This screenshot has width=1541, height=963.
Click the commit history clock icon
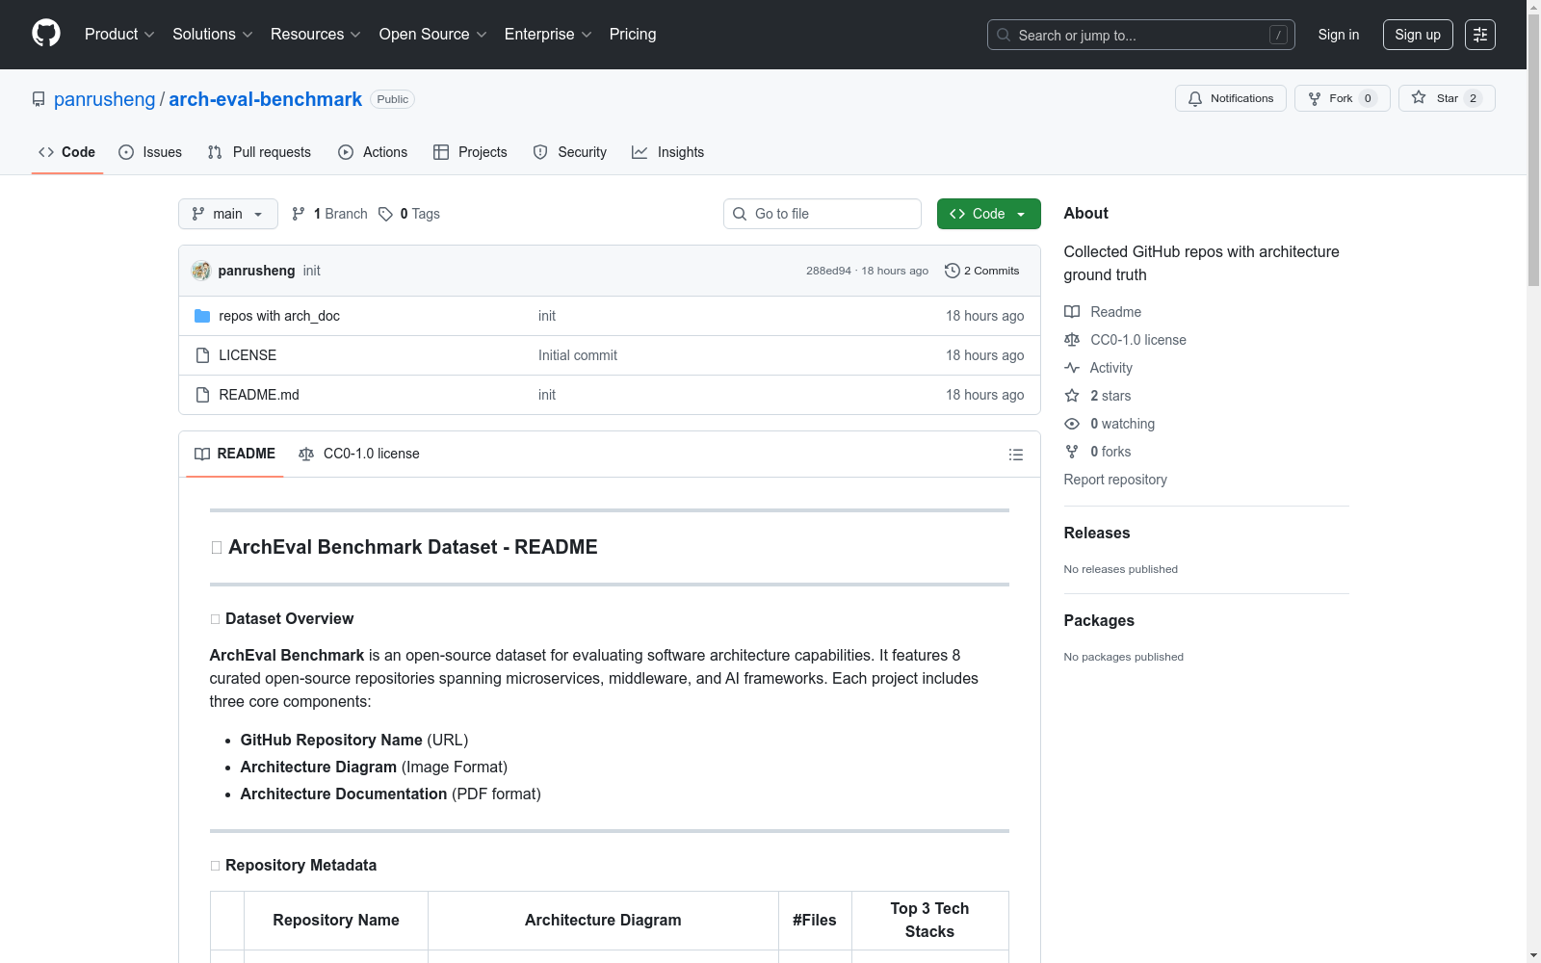tap(953, 271)
